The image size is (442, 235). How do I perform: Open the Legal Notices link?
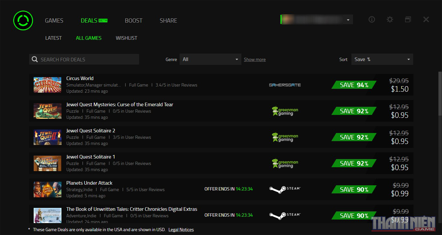[x=181, y=230]
